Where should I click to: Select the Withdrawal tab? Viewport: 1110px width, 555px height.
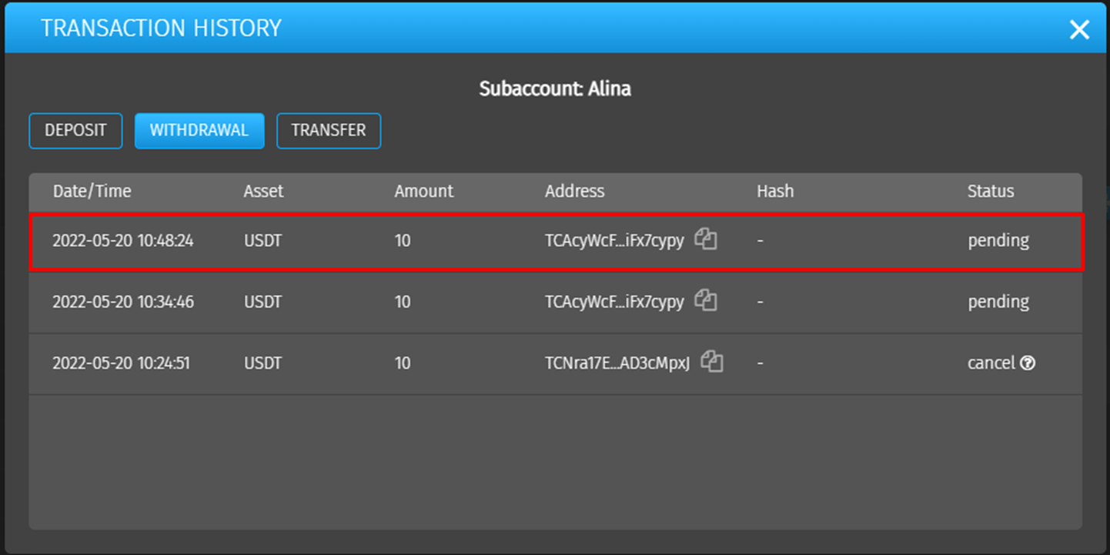pyautogui.click(x=199, y=131)
